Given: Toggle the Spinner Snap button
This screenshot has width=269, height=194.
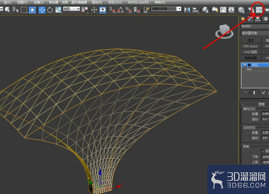Looking at the screenshot, I should tap(137, 10).
